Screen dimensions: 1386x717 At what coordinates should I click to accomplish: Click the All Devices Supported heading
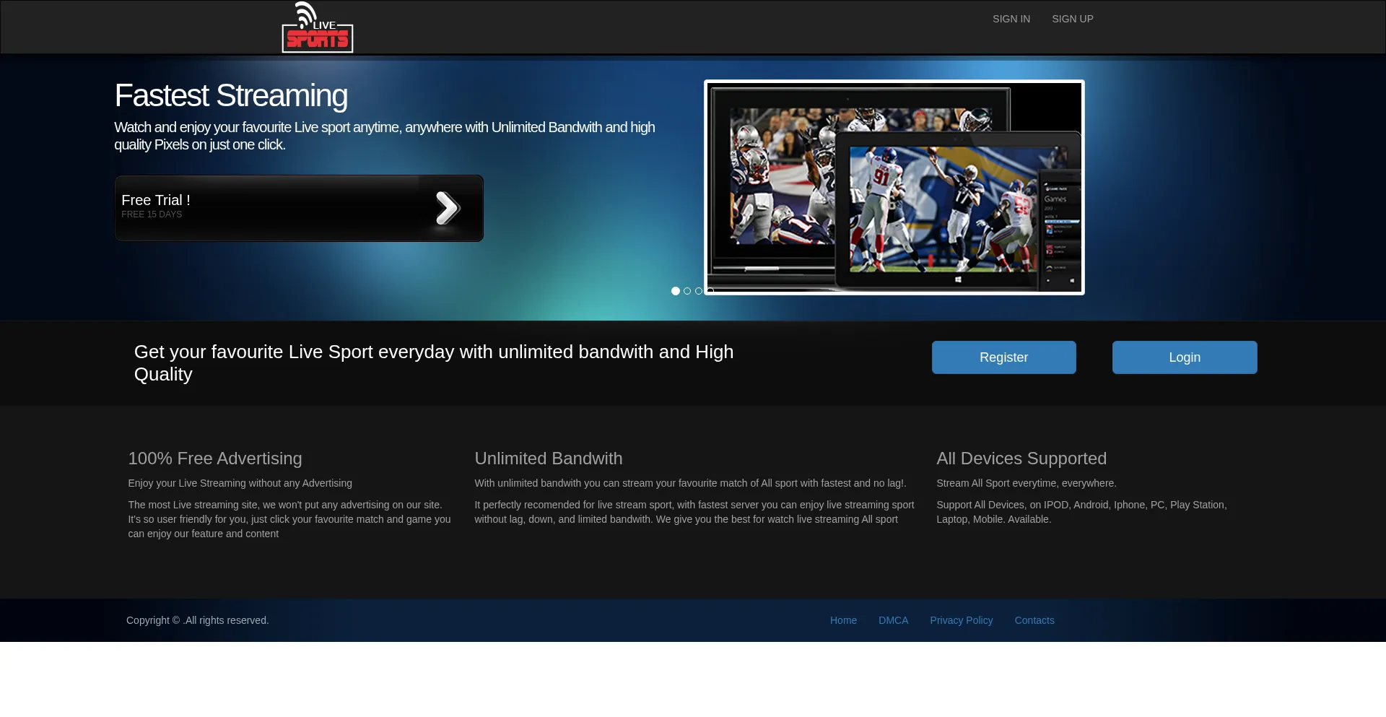(1021, 459)
